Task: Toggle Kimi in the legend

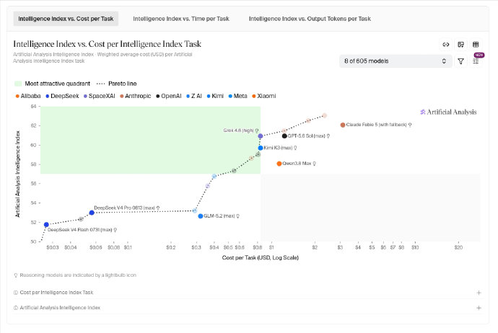Action: (x=215, y=96)
